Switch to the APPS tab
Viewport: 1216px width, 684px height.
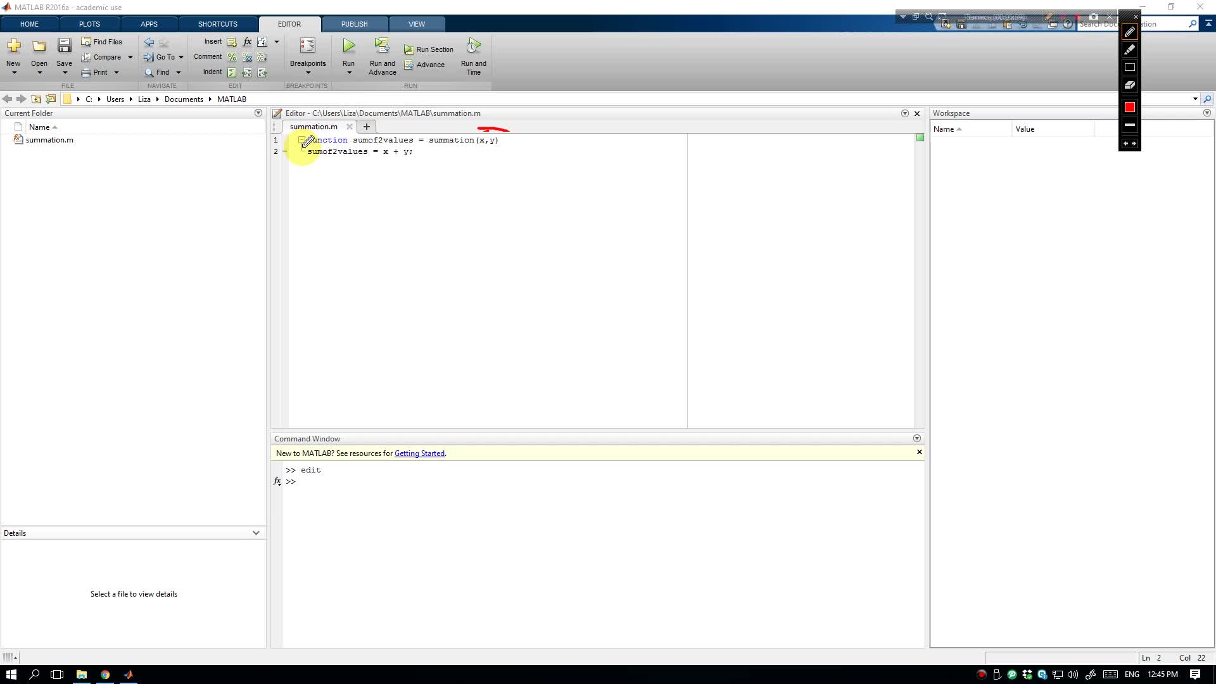click(149, 24)
